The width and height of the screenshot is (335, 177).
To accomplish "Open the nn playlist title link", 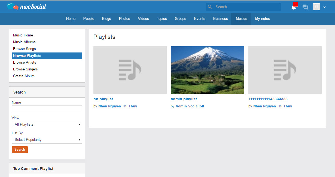I will point(103,99).
